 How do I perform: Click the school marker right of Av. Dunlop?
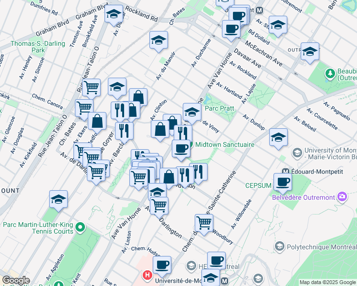(278, 138)
